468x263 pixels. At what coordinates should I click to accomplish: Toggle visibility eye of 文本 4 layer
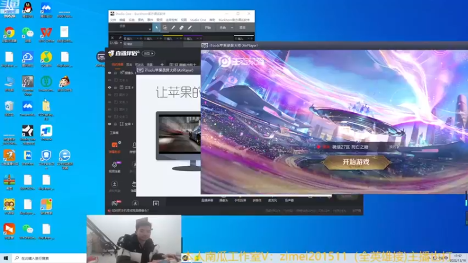pos(109,87)
